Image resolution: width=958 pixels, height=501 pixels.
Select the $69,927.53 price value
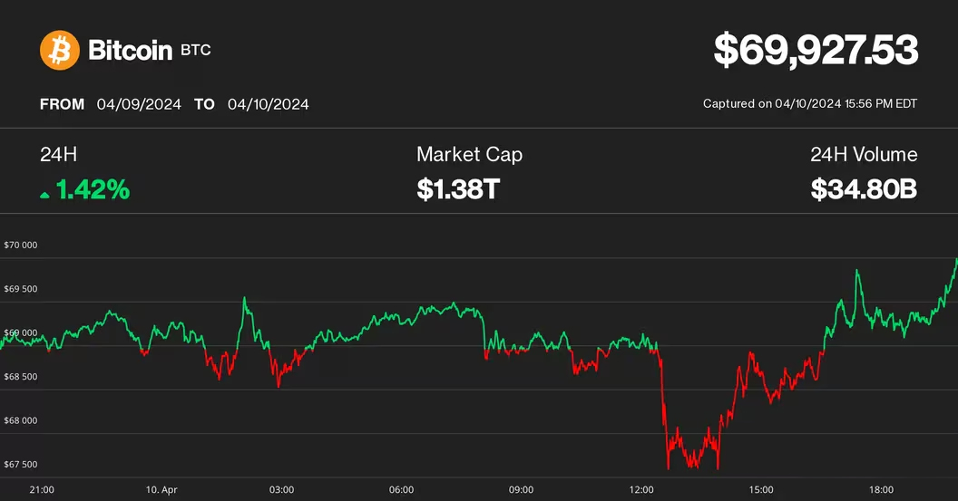[816, 50]
